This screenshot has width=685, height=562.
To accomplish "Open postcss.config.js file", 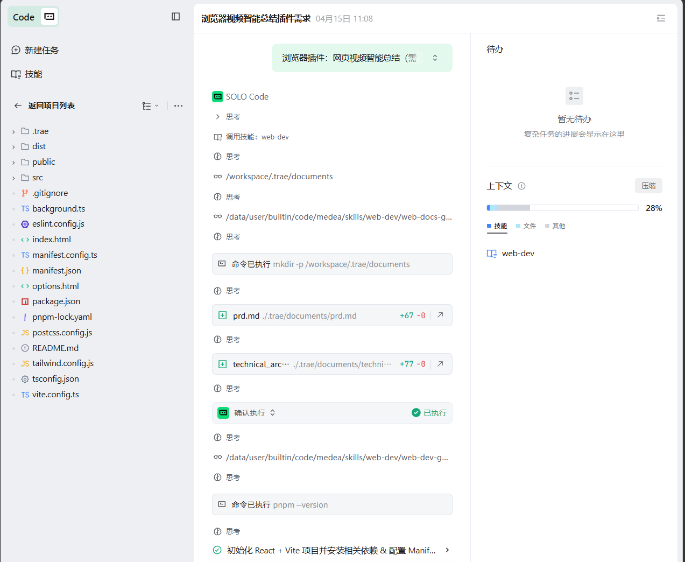I will [x=57, y=333].
